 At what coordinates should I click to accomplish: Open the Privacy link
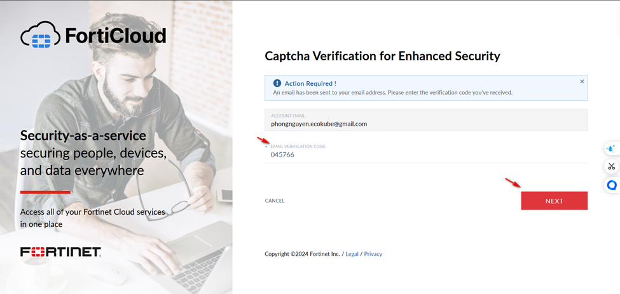(x=373, y=254)
